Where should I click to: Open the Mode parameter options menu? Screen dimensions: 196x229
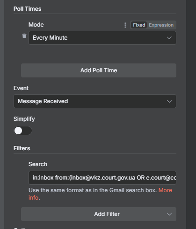125,25
